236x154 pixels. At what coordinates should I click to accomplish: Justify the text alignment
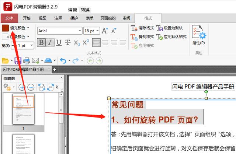click(123, 42)
